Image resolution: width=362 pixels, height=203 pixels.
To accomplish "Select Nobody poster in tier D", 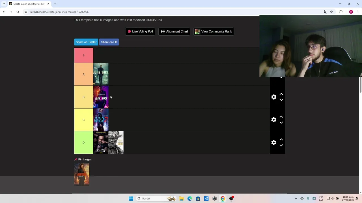I will coord(101,142).
